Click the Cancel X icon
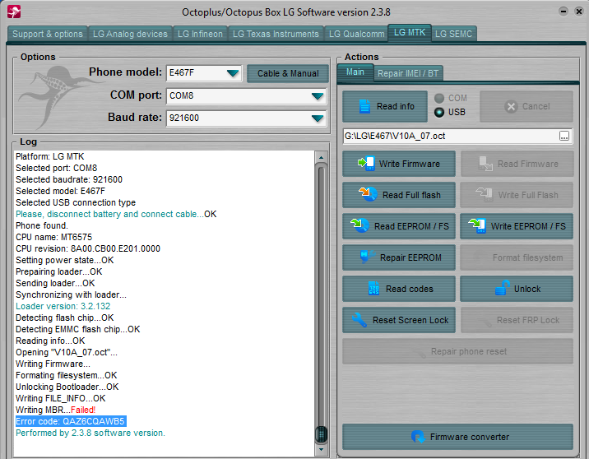The image size is (589, 459). click(x=511, y=107)
